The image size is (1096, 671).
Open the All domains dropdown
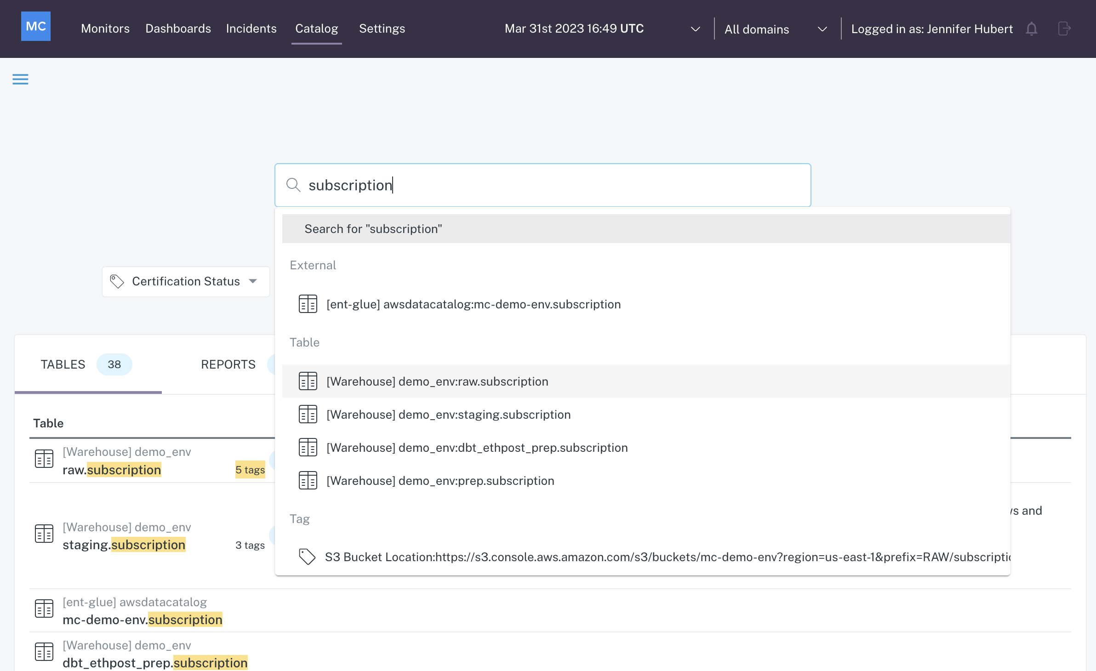point(822,29)
